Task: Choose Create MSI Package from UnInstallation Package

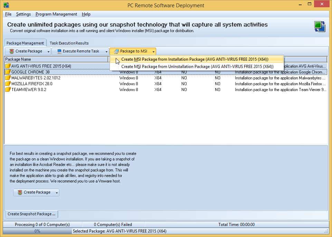Action: (197, 67)
